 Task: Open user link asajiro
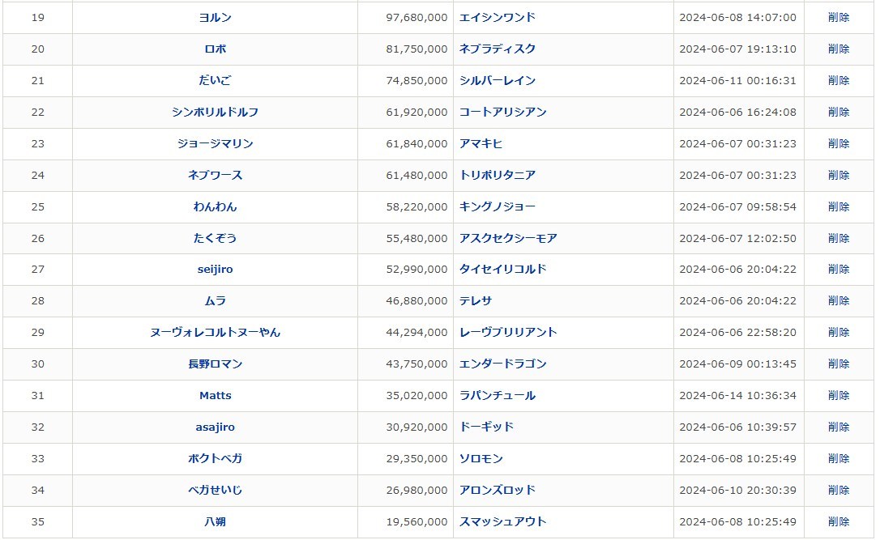[x=215, y=427]
